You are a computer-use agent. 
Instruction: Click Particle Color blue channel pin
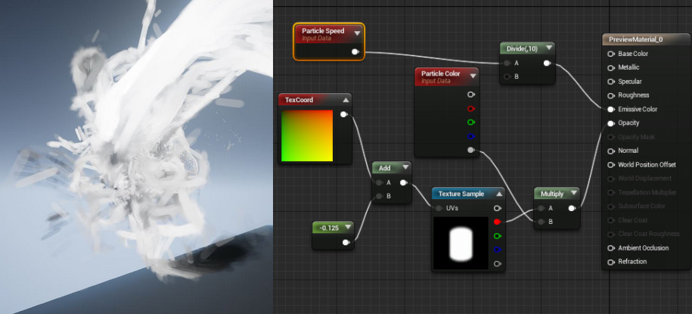click(471, 136)
